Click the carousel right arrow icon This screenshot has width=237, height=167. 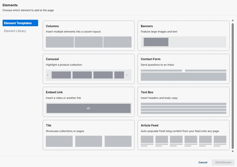127,75
